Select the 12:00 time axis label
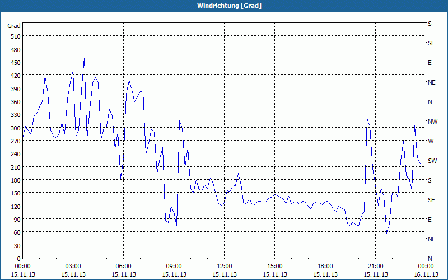 pos(225,267)
